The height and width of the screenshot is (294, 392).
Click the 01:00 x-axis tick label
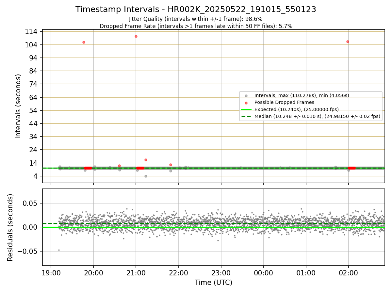306,273
